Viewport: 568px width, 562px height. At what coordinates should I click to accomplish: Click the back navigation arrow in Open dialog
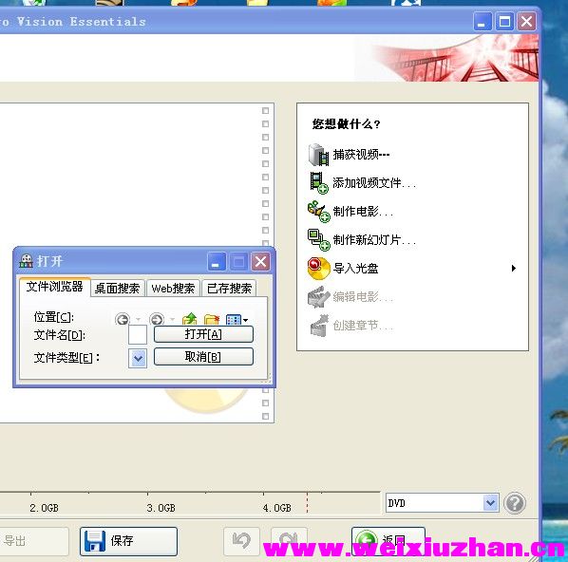(x=123, y=319)
